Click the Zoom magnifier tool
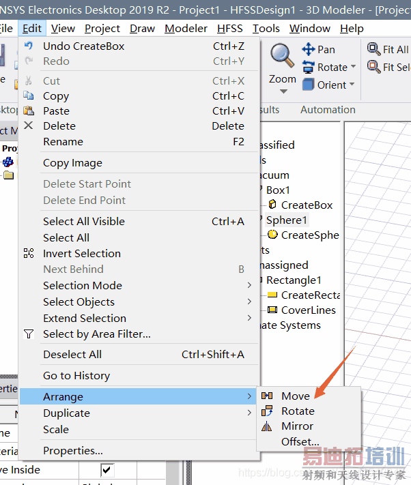The image size is (411, 485). tap(282, 56)
